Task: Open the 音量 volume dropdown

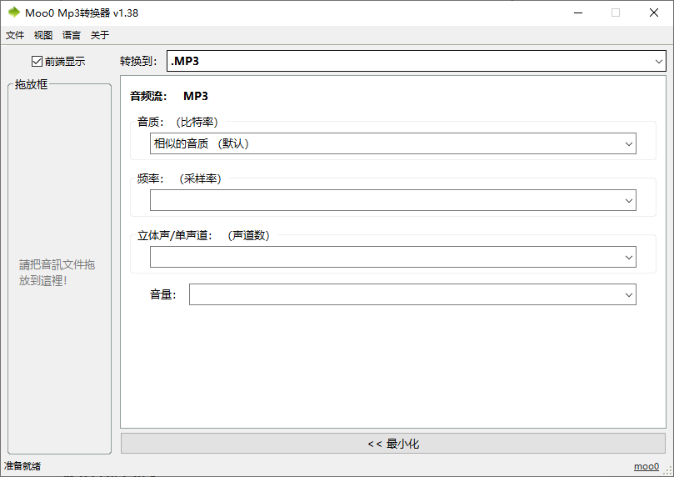Action: click(x=412, y=294)
